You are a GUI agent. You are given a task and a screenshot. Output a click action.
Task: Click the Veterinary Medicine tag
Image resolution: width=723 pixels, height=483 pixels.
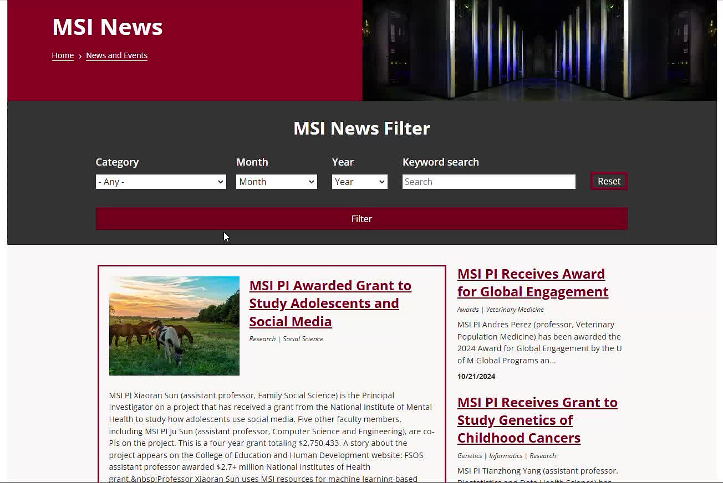[515, 310]
